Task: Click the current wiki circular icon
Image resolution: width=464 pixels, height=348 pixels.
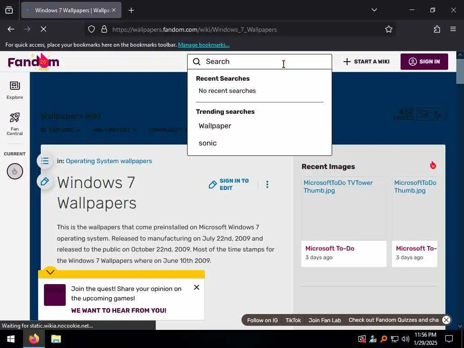Action: click(15, 171)
